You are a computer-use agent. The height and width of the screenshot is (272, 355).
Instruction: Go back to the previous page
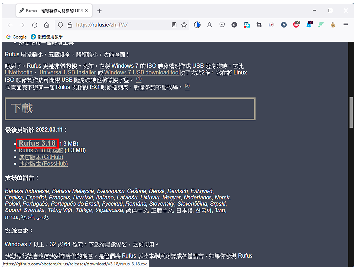[x=10, y=25]
